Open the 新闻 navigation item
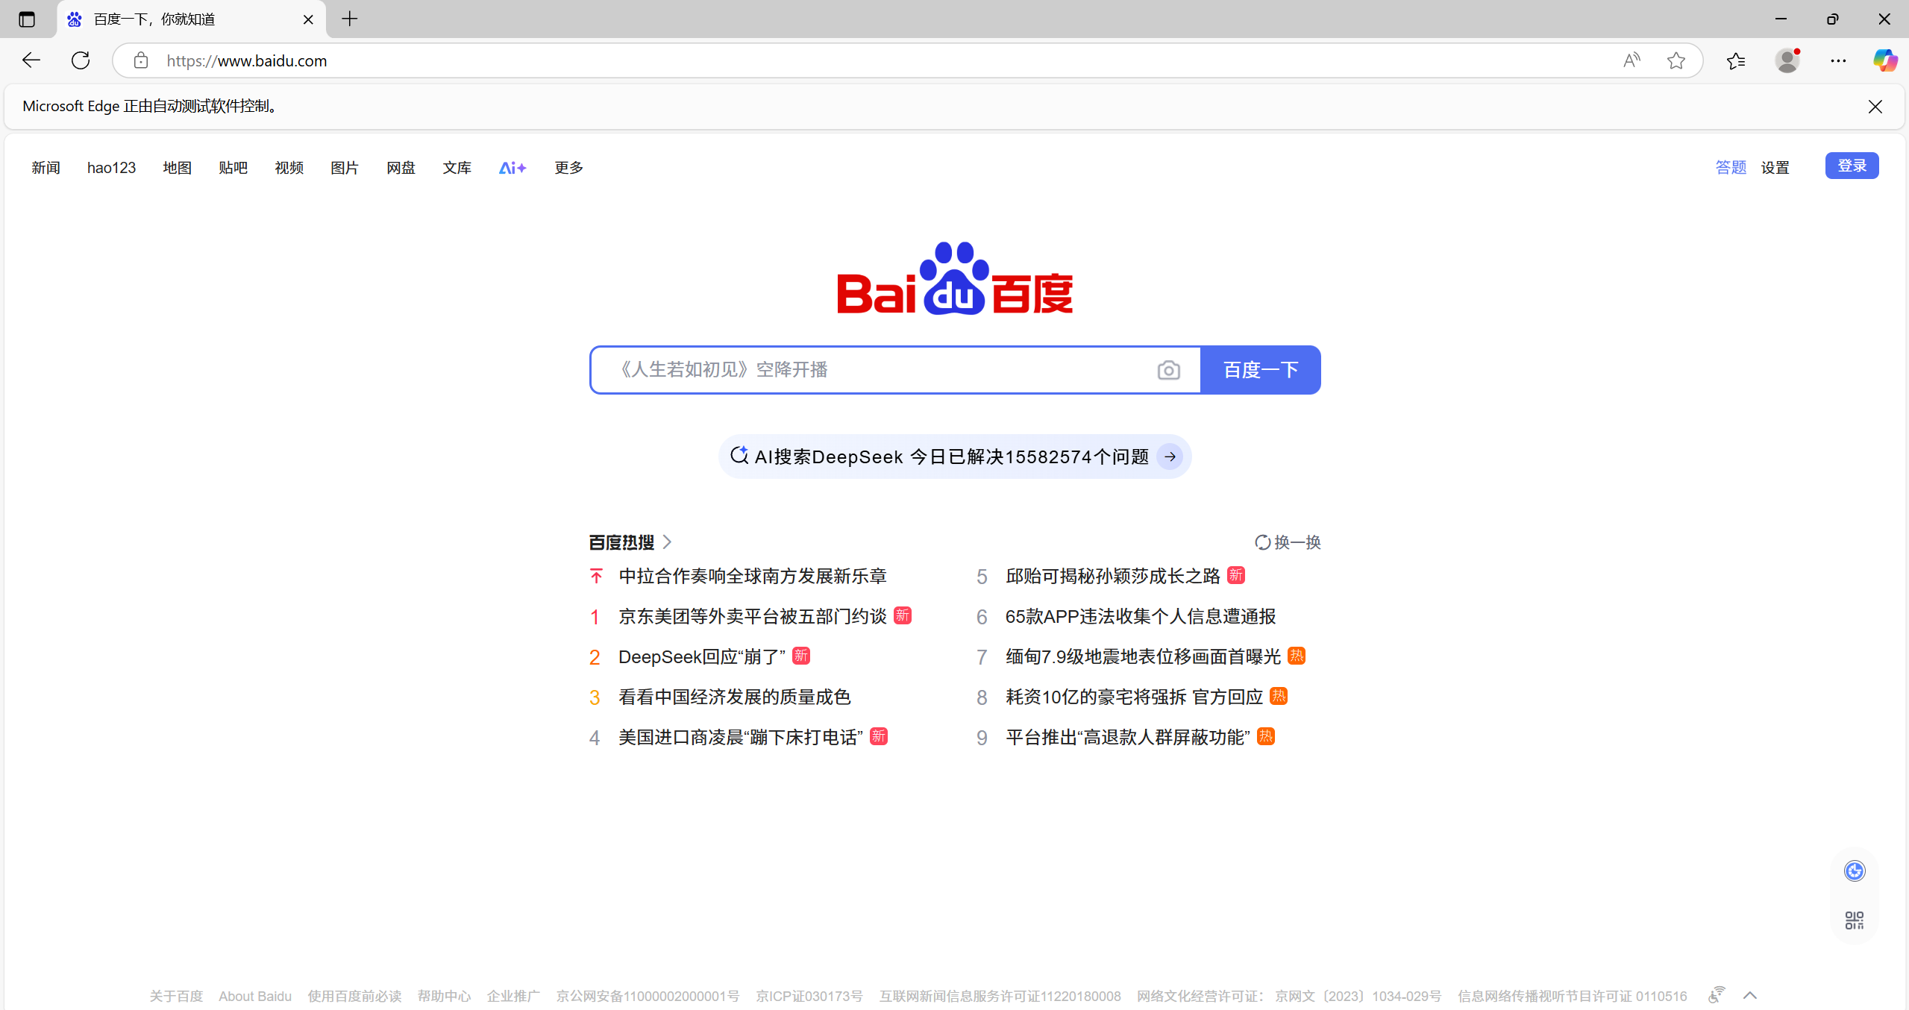This screenshot has width=1909, height=1010. pos(46,168)
